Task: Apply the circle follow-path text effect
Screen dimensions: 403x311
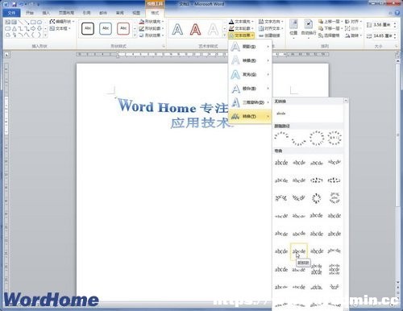Action: click(317, 138)
